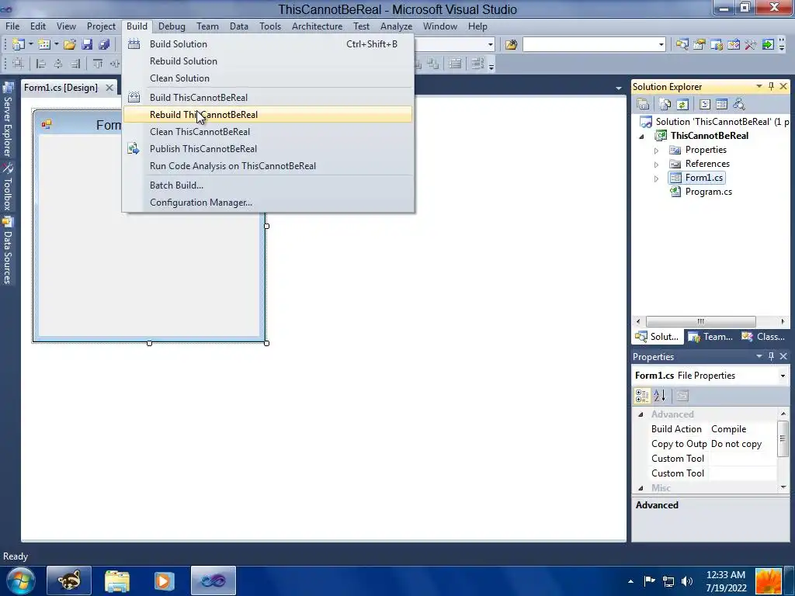The width and height of the screenshot is (795, 596).
Task: Select Clean Solution menu entry
Action: [x=268, y=78]
